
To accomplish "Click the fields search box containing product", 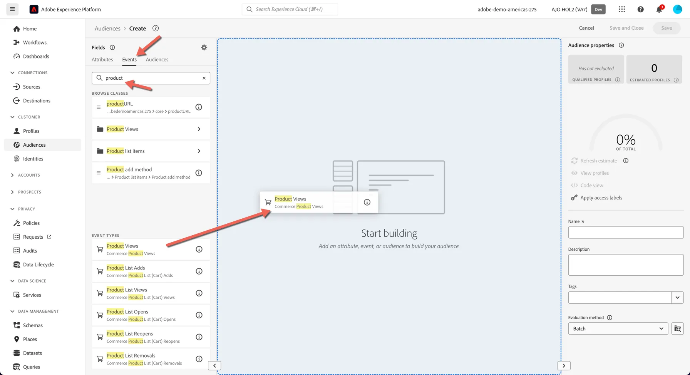I will tap(151, 78).
